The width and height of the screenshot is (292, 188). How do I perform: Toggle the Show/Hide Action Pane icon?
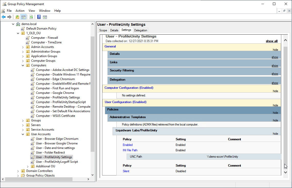click(45, 17)
